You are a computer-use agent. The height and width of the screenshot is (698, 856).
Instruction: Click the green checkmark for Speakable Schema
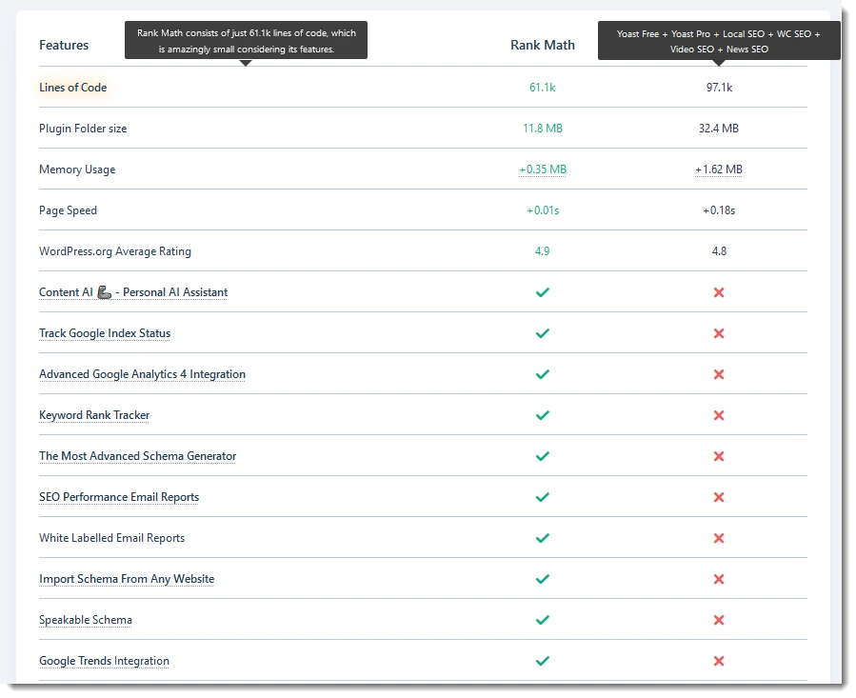pos(542,620)
